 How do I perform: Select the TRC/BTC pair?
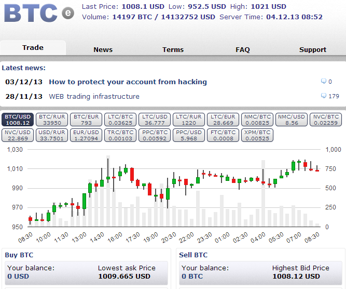tap(120, 135)
